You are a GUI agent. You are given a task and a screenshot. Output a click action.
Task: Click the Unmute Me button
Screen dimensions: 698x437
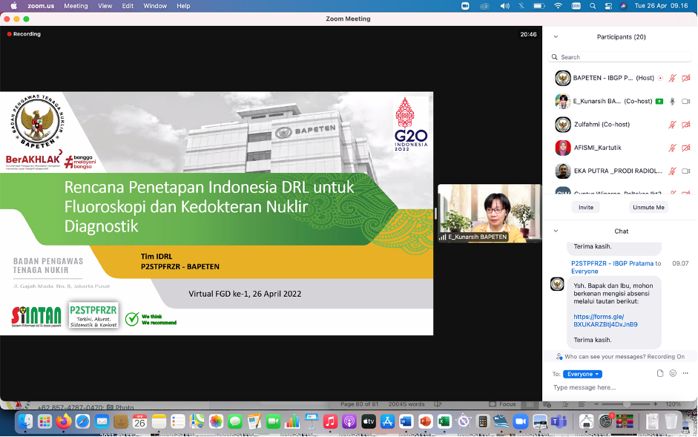[x=648, y=207]
